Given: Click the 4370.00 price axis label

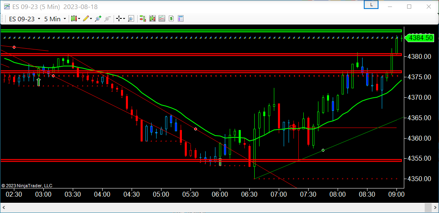Looking at the screenshot, I should [x=419, y=97].
